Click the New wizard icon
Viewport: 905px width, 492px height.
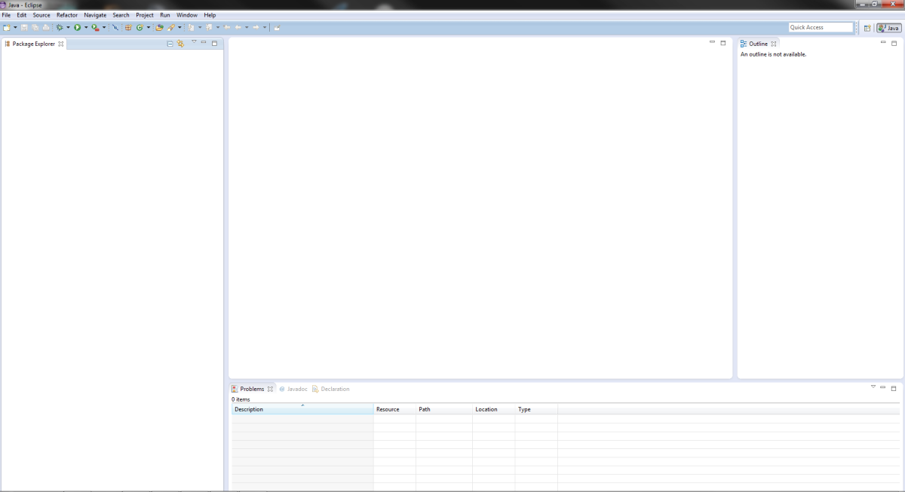click(x=6, y=27)
